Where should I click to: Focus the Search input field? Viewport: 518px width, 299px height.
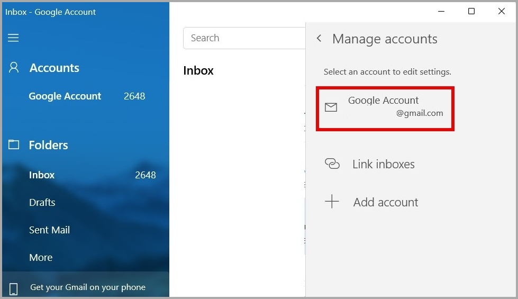coord(244,38)
